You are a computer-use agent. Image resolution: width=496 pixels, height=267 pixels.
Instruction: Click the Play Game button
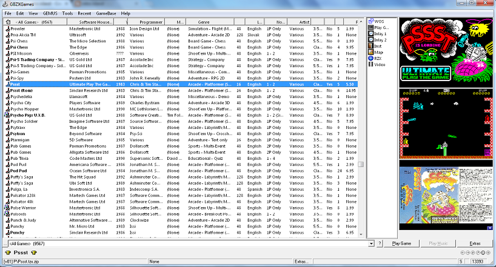[401, 243]
